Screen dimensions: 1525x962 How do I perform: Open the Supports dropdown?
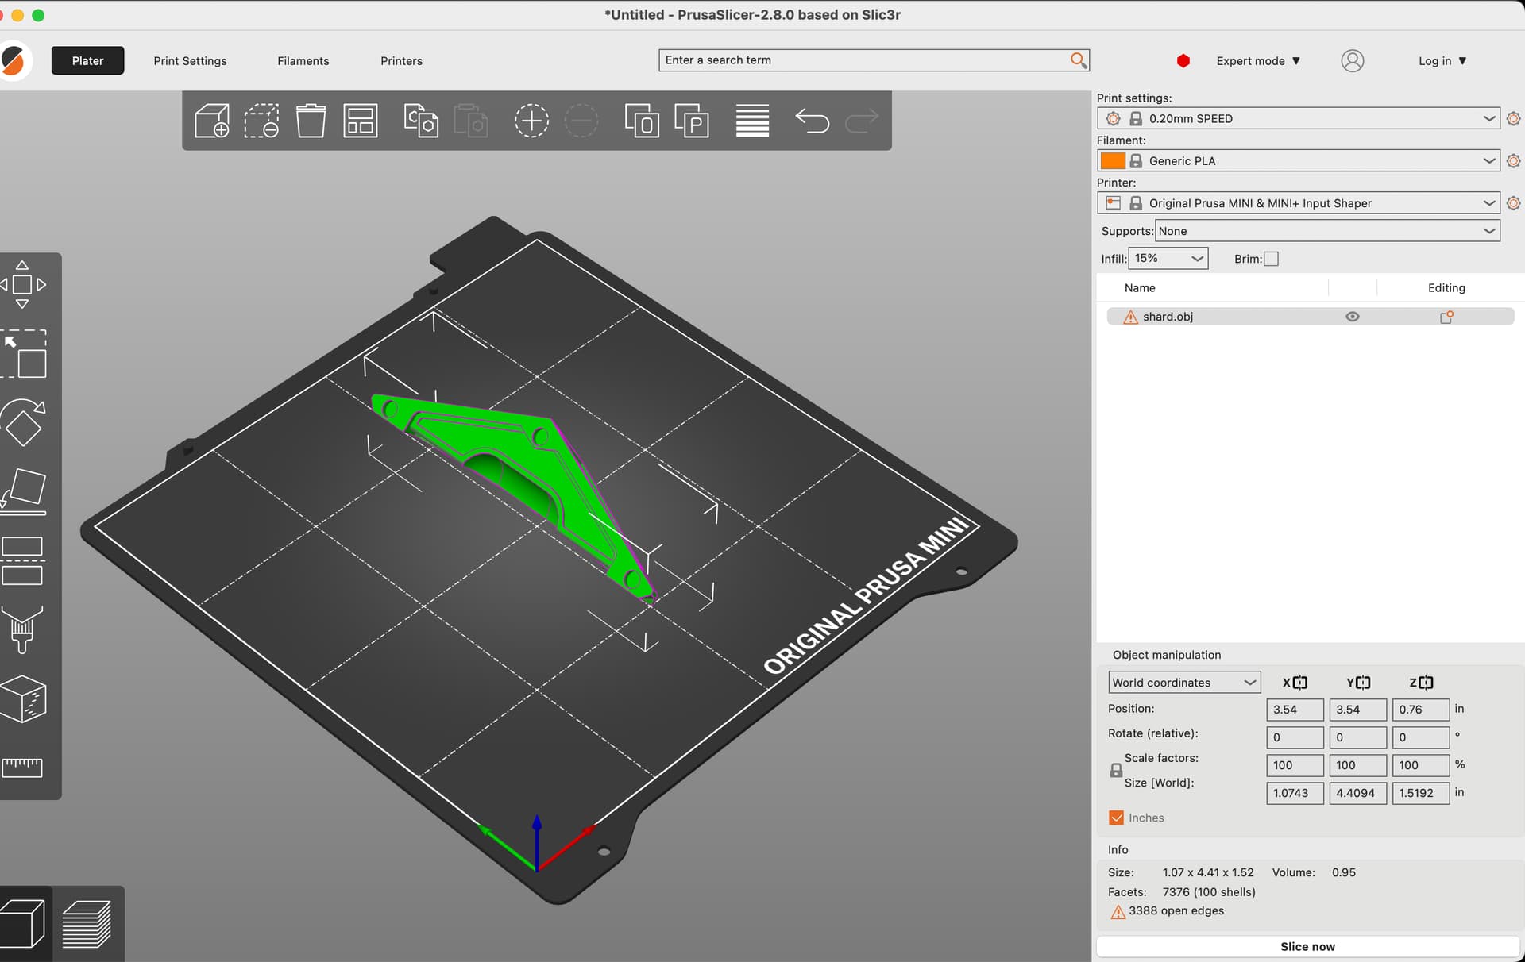click(x=1326, y=231)
